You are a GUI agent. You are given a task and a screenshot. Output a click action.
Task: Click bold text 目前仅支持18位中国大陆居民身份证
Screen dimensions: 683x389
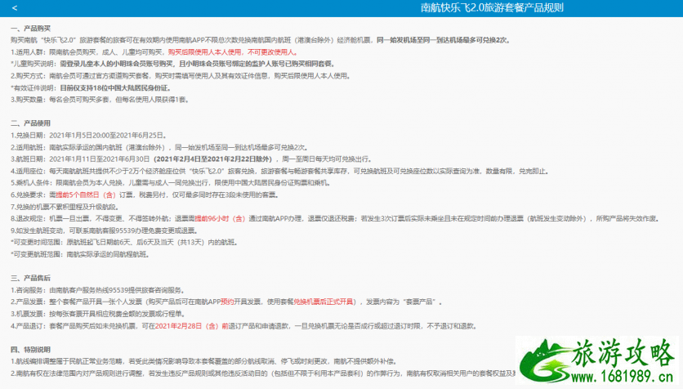pos(115,87)
